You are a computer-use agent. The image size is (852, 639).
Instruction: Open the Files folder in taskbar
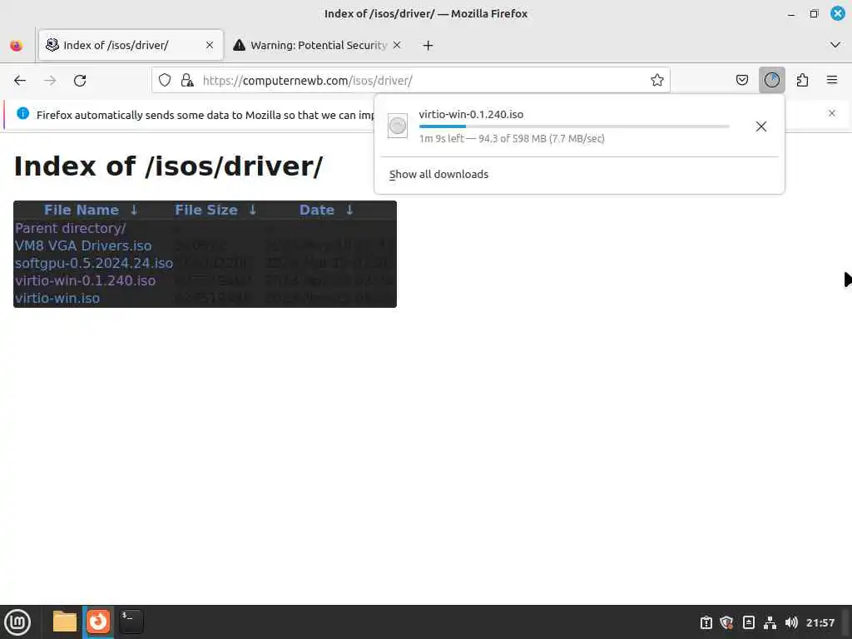click(x=65, y=622)
